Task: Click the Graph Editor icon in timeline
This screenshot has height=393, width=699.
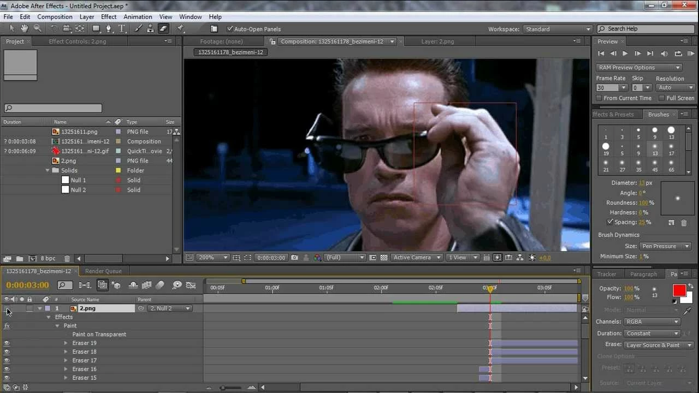Action: point(191,285)
